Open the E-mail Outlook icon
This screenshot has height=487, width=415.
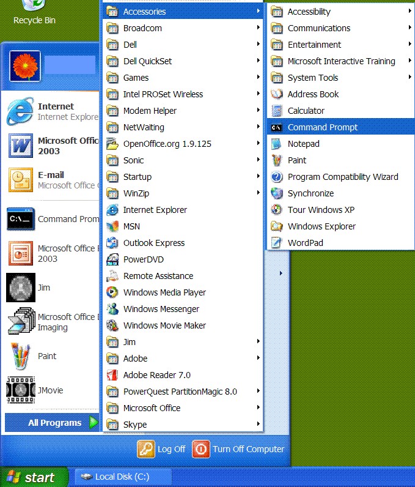click(x=20, y=179)
